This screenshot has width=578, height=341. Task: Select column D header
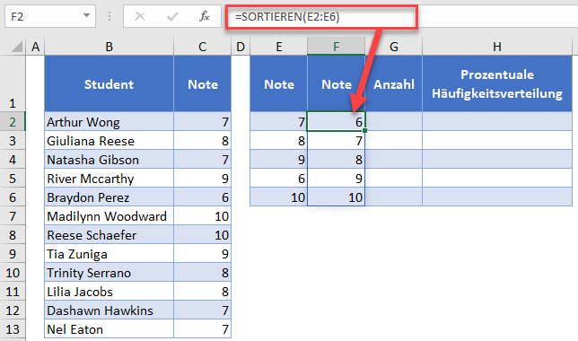point(241,47)
